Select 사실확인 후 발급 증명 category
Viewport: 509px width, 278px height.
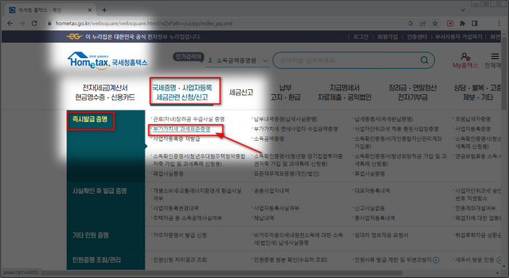click(100, 191)
